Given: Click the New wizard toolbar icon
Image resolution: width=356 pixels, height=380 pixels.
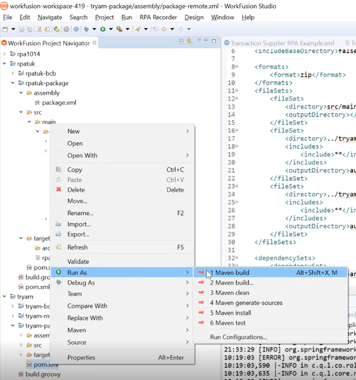Looking at the screenshot, I should (x=5, y=29).
